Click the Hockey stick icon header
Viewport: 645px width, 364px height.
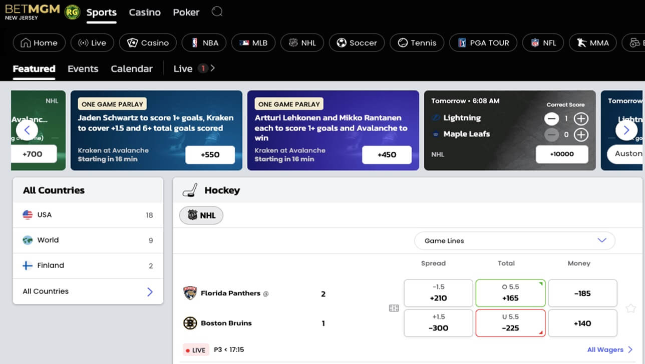coord(190,190)
